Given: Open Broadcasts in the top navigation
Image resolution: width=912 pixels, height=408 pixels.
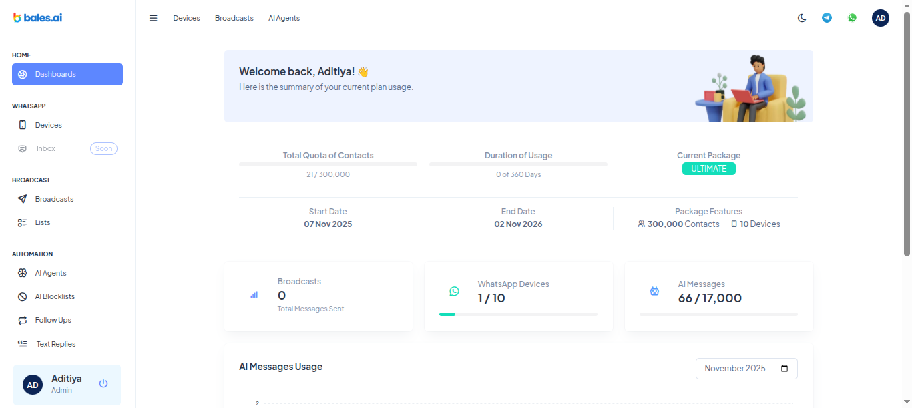Looking at the screenshot, I should click(234, 18).
